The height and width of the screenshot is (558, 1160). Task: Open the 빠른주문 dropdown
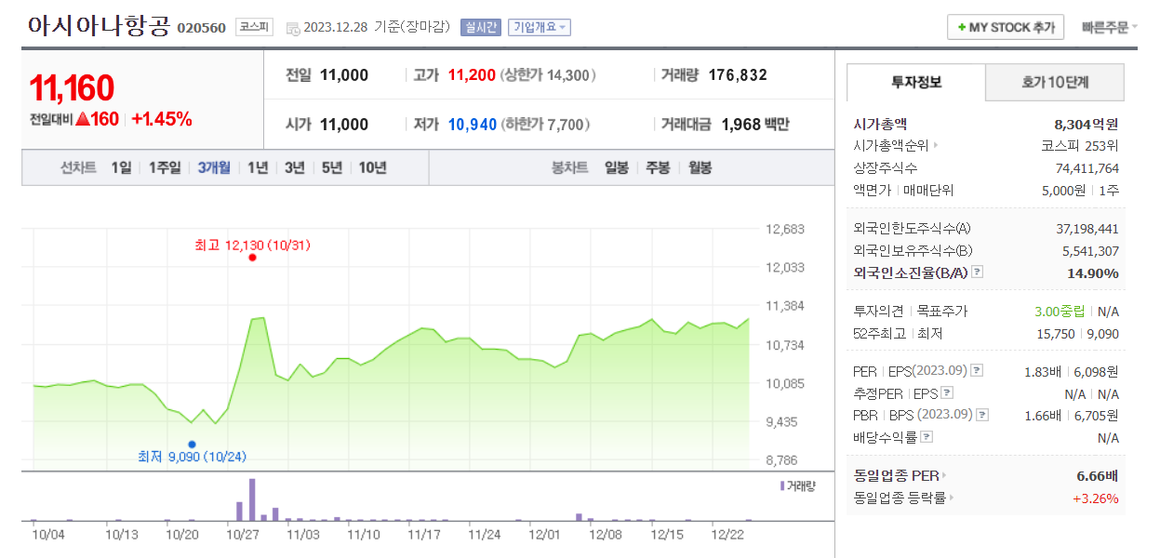click(x=1109, y=27)
